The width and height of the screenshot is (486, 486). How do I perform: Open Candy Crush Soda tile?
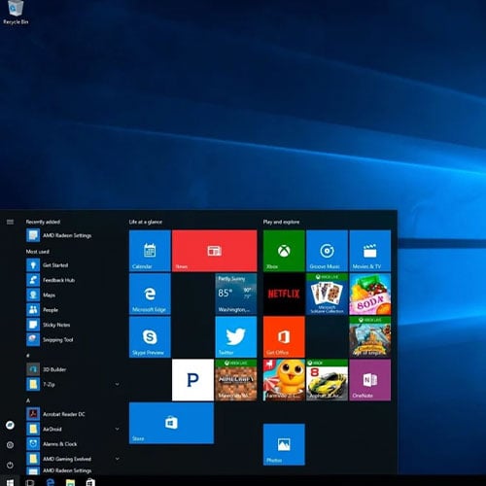pyautogui.click(x=370, y=294)
